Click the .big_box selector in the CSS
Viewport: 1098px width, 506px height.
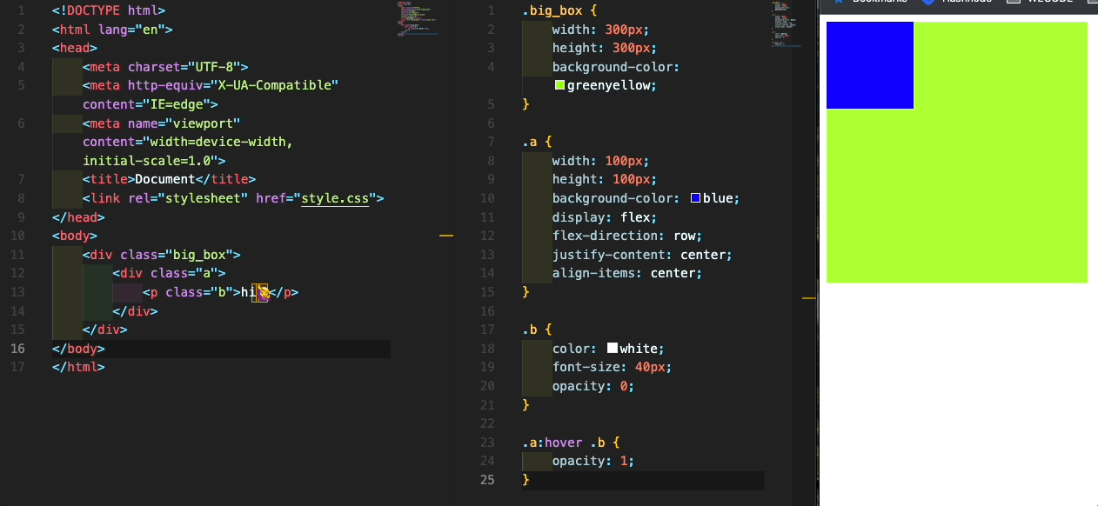(552, 10)
